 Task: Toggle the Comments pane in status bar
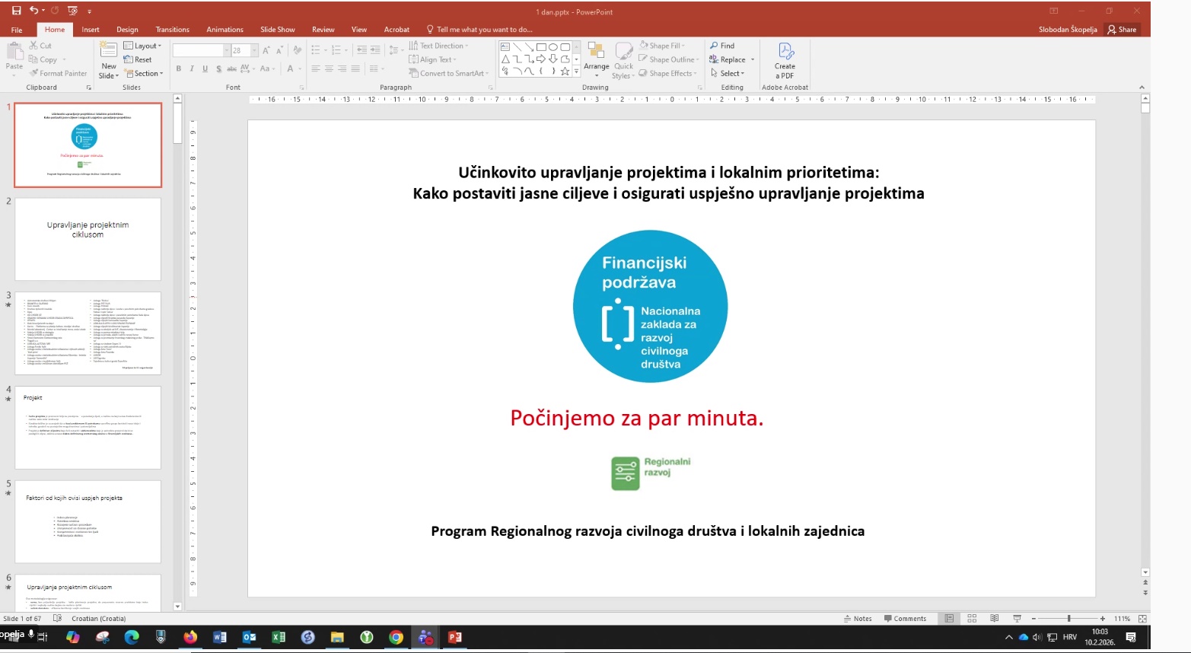pos(905,619)
